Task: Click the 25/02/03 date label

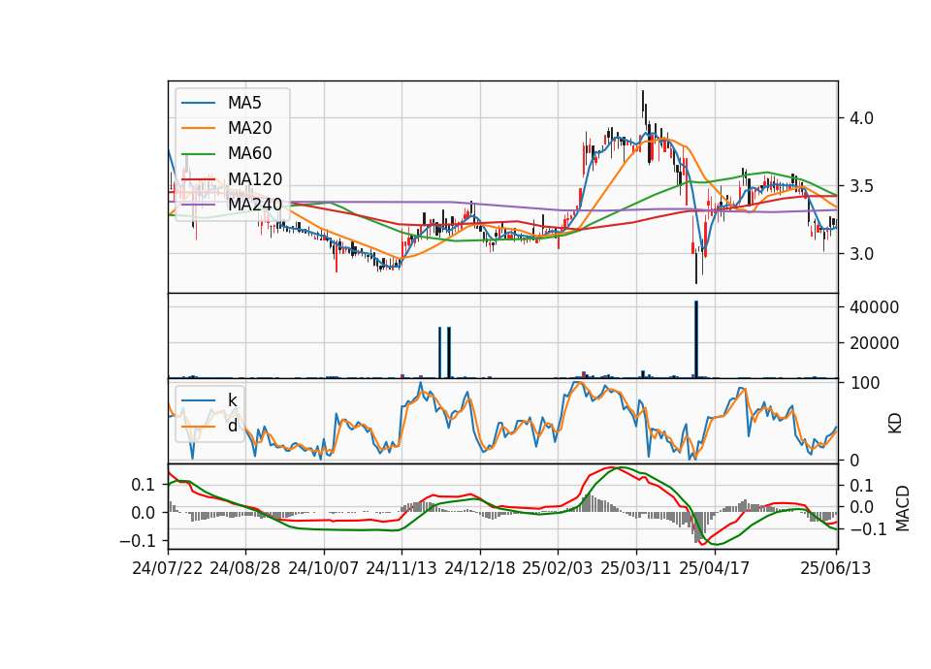Action: click(558, 568)
